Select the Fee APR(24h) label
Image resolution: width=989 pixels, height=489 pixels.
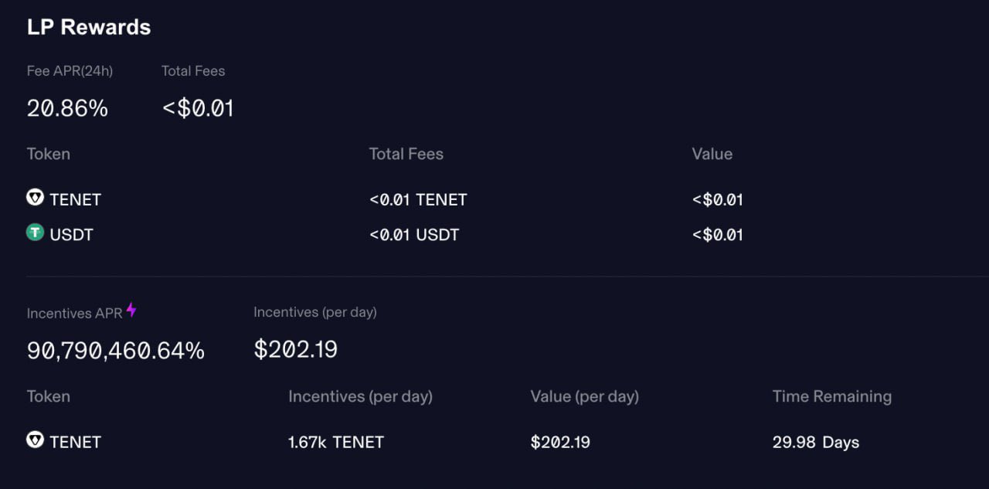70,71
